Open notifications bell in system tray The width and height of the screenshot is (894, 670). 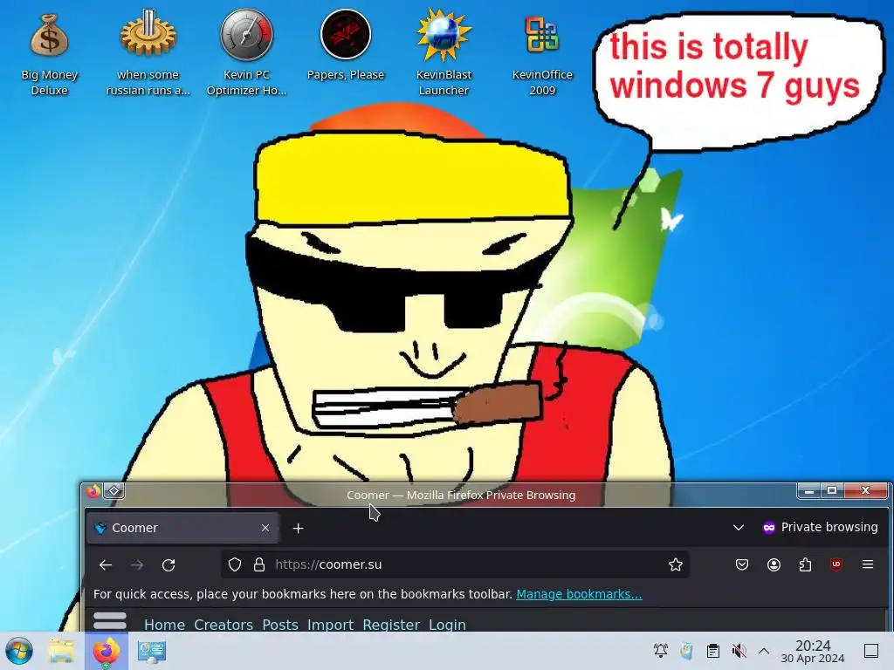point(661,651)
